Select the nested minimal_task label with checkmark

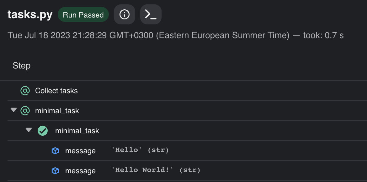[x=77, y=131]
